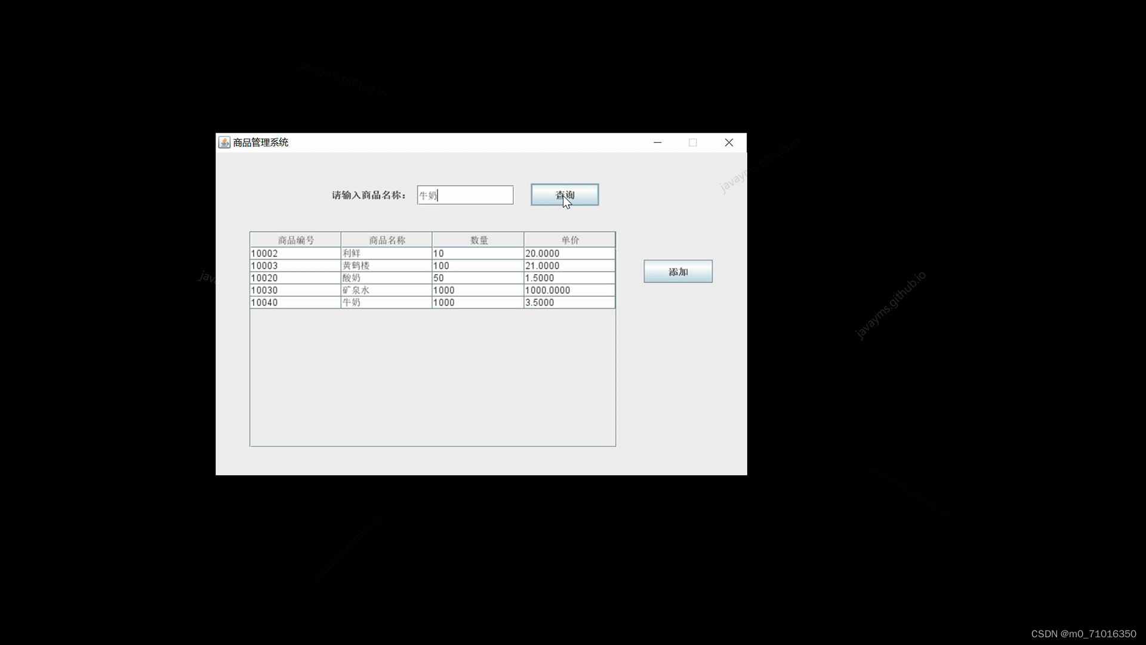The image size is (1146, 645).
Task: Select the 商品编号 column header
Action: (294, 239)
